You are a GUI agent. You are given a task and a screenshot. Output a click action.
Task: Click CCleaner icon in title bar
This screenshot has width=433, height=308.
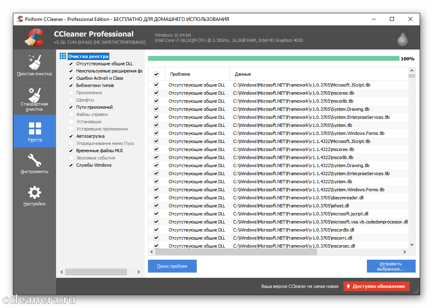coord(20,19)
